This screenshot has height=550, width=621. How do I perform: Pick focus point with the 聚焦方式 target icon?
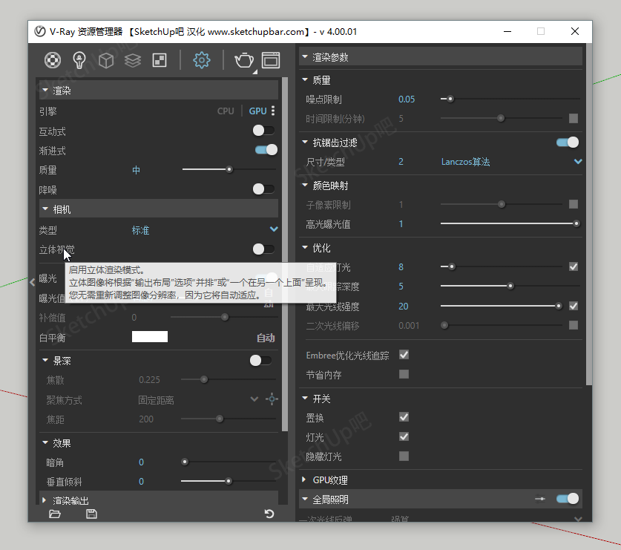(x=272, y=399)
